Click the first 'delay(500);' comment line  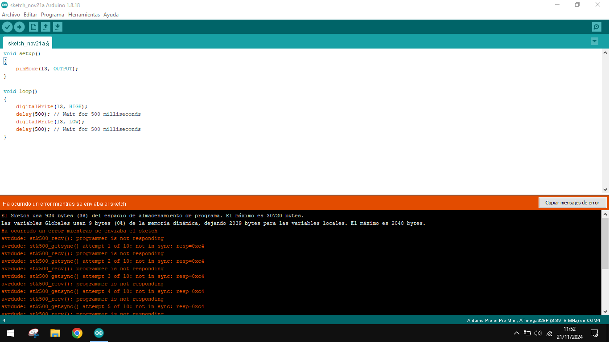click(x=78, y=114)
